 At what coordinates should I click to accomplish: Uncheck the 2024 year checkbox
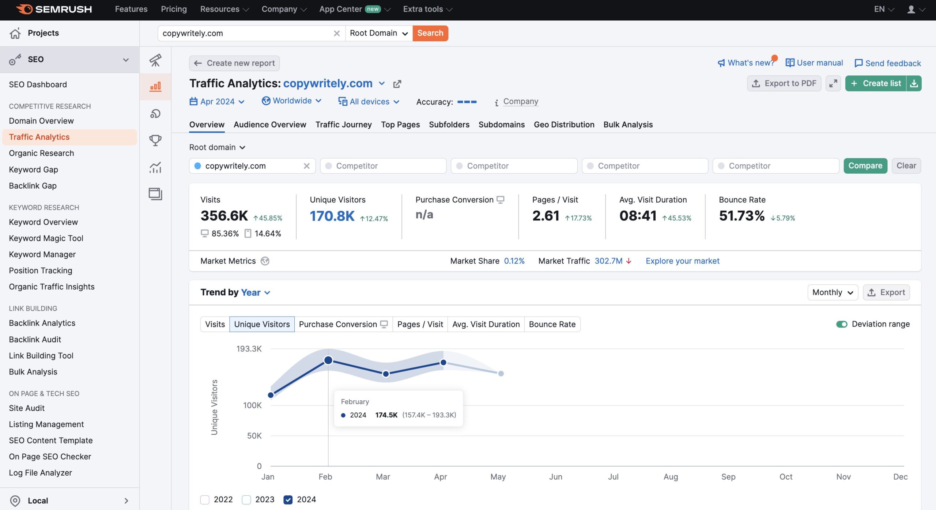[x=288, y=499]
